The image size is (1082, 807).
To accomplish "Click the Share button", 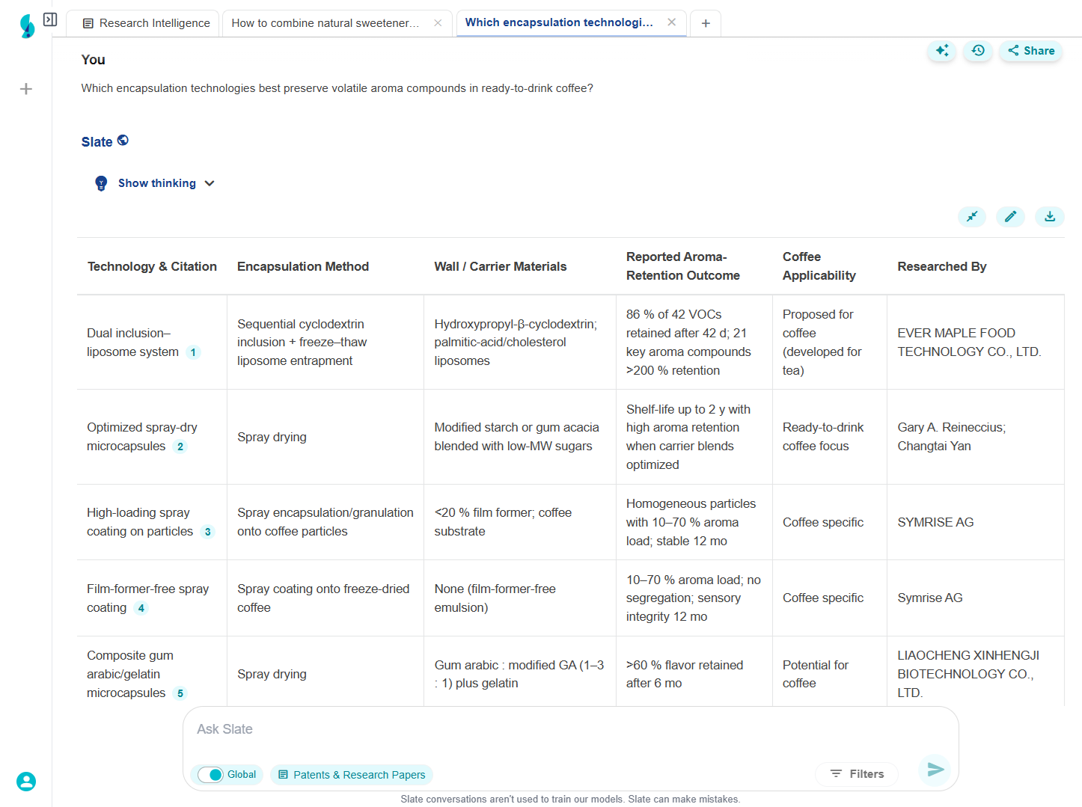I will tap(1030, 51).
